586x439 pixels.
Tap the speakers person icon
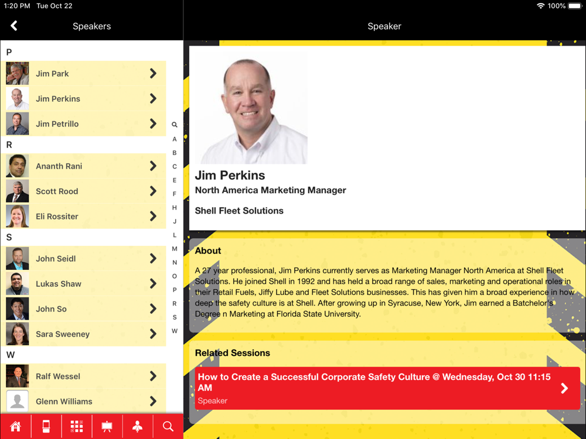(138, 426)
